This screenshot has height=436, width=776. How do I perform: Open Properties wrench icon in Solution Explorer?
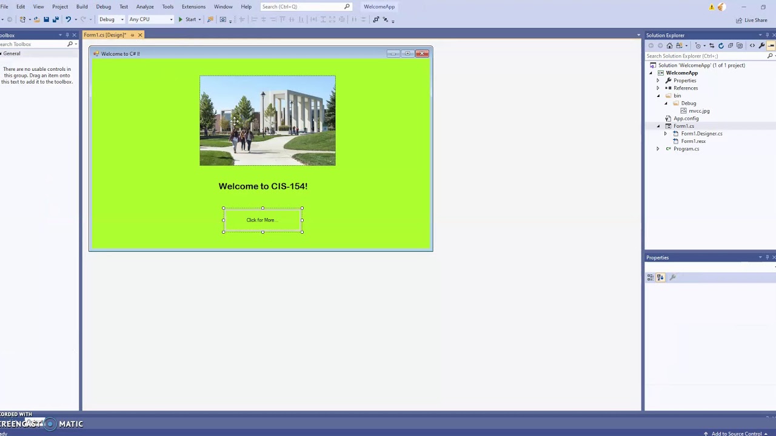coord(761,45)
